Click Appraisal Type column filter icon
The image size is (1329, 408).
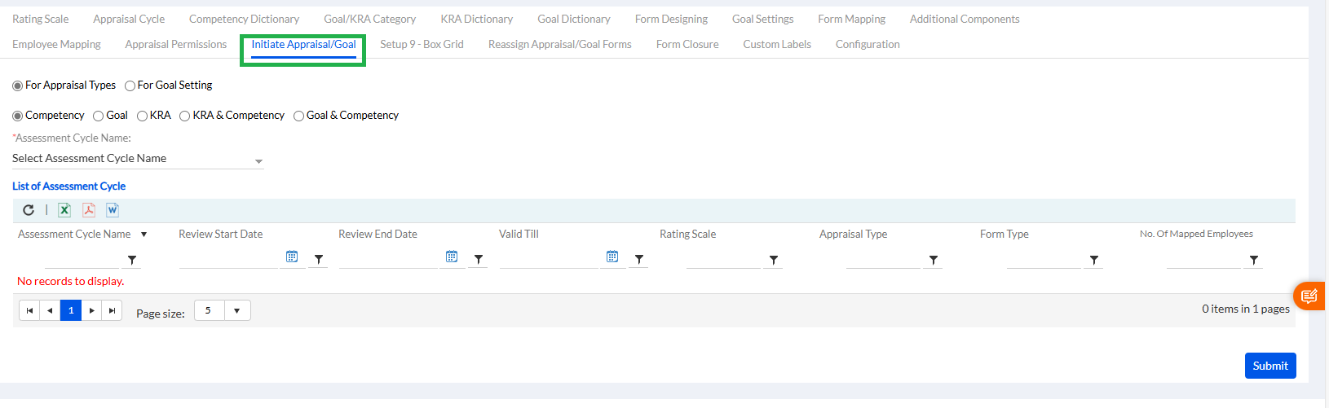click(934, 260)
